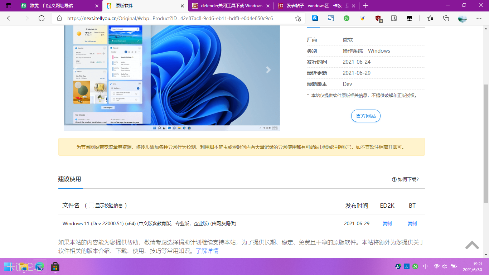This screenshot has height=275, width=489.
Task: View site information lock icon
Action: 59,18
